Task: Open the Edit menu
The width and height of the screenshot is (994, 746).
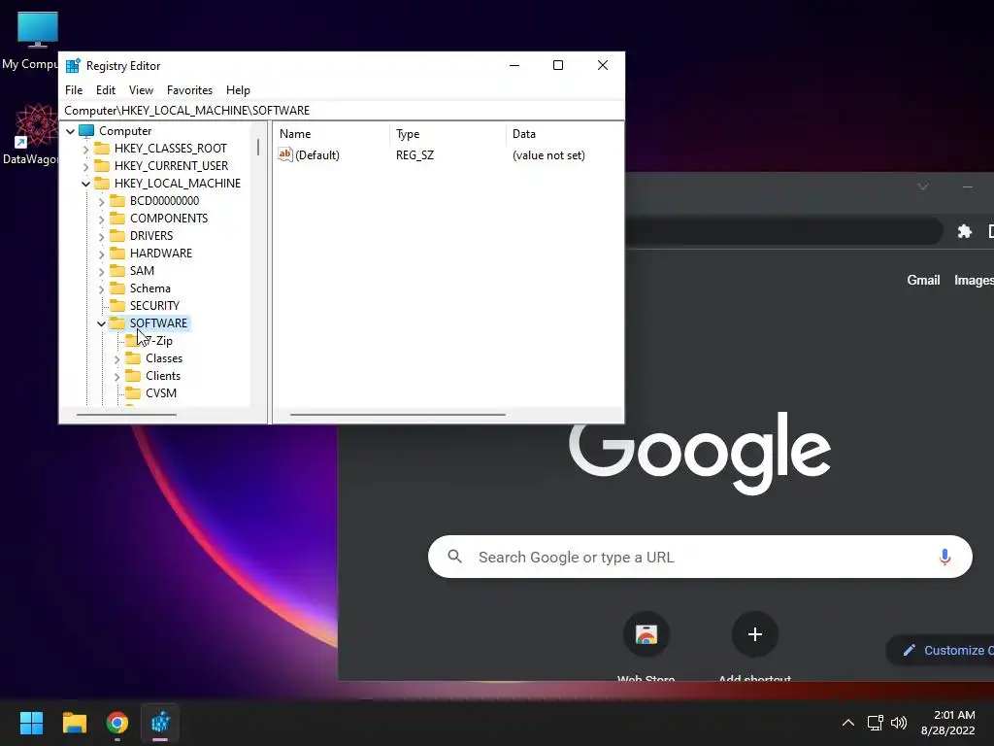Action: point(105,90)
